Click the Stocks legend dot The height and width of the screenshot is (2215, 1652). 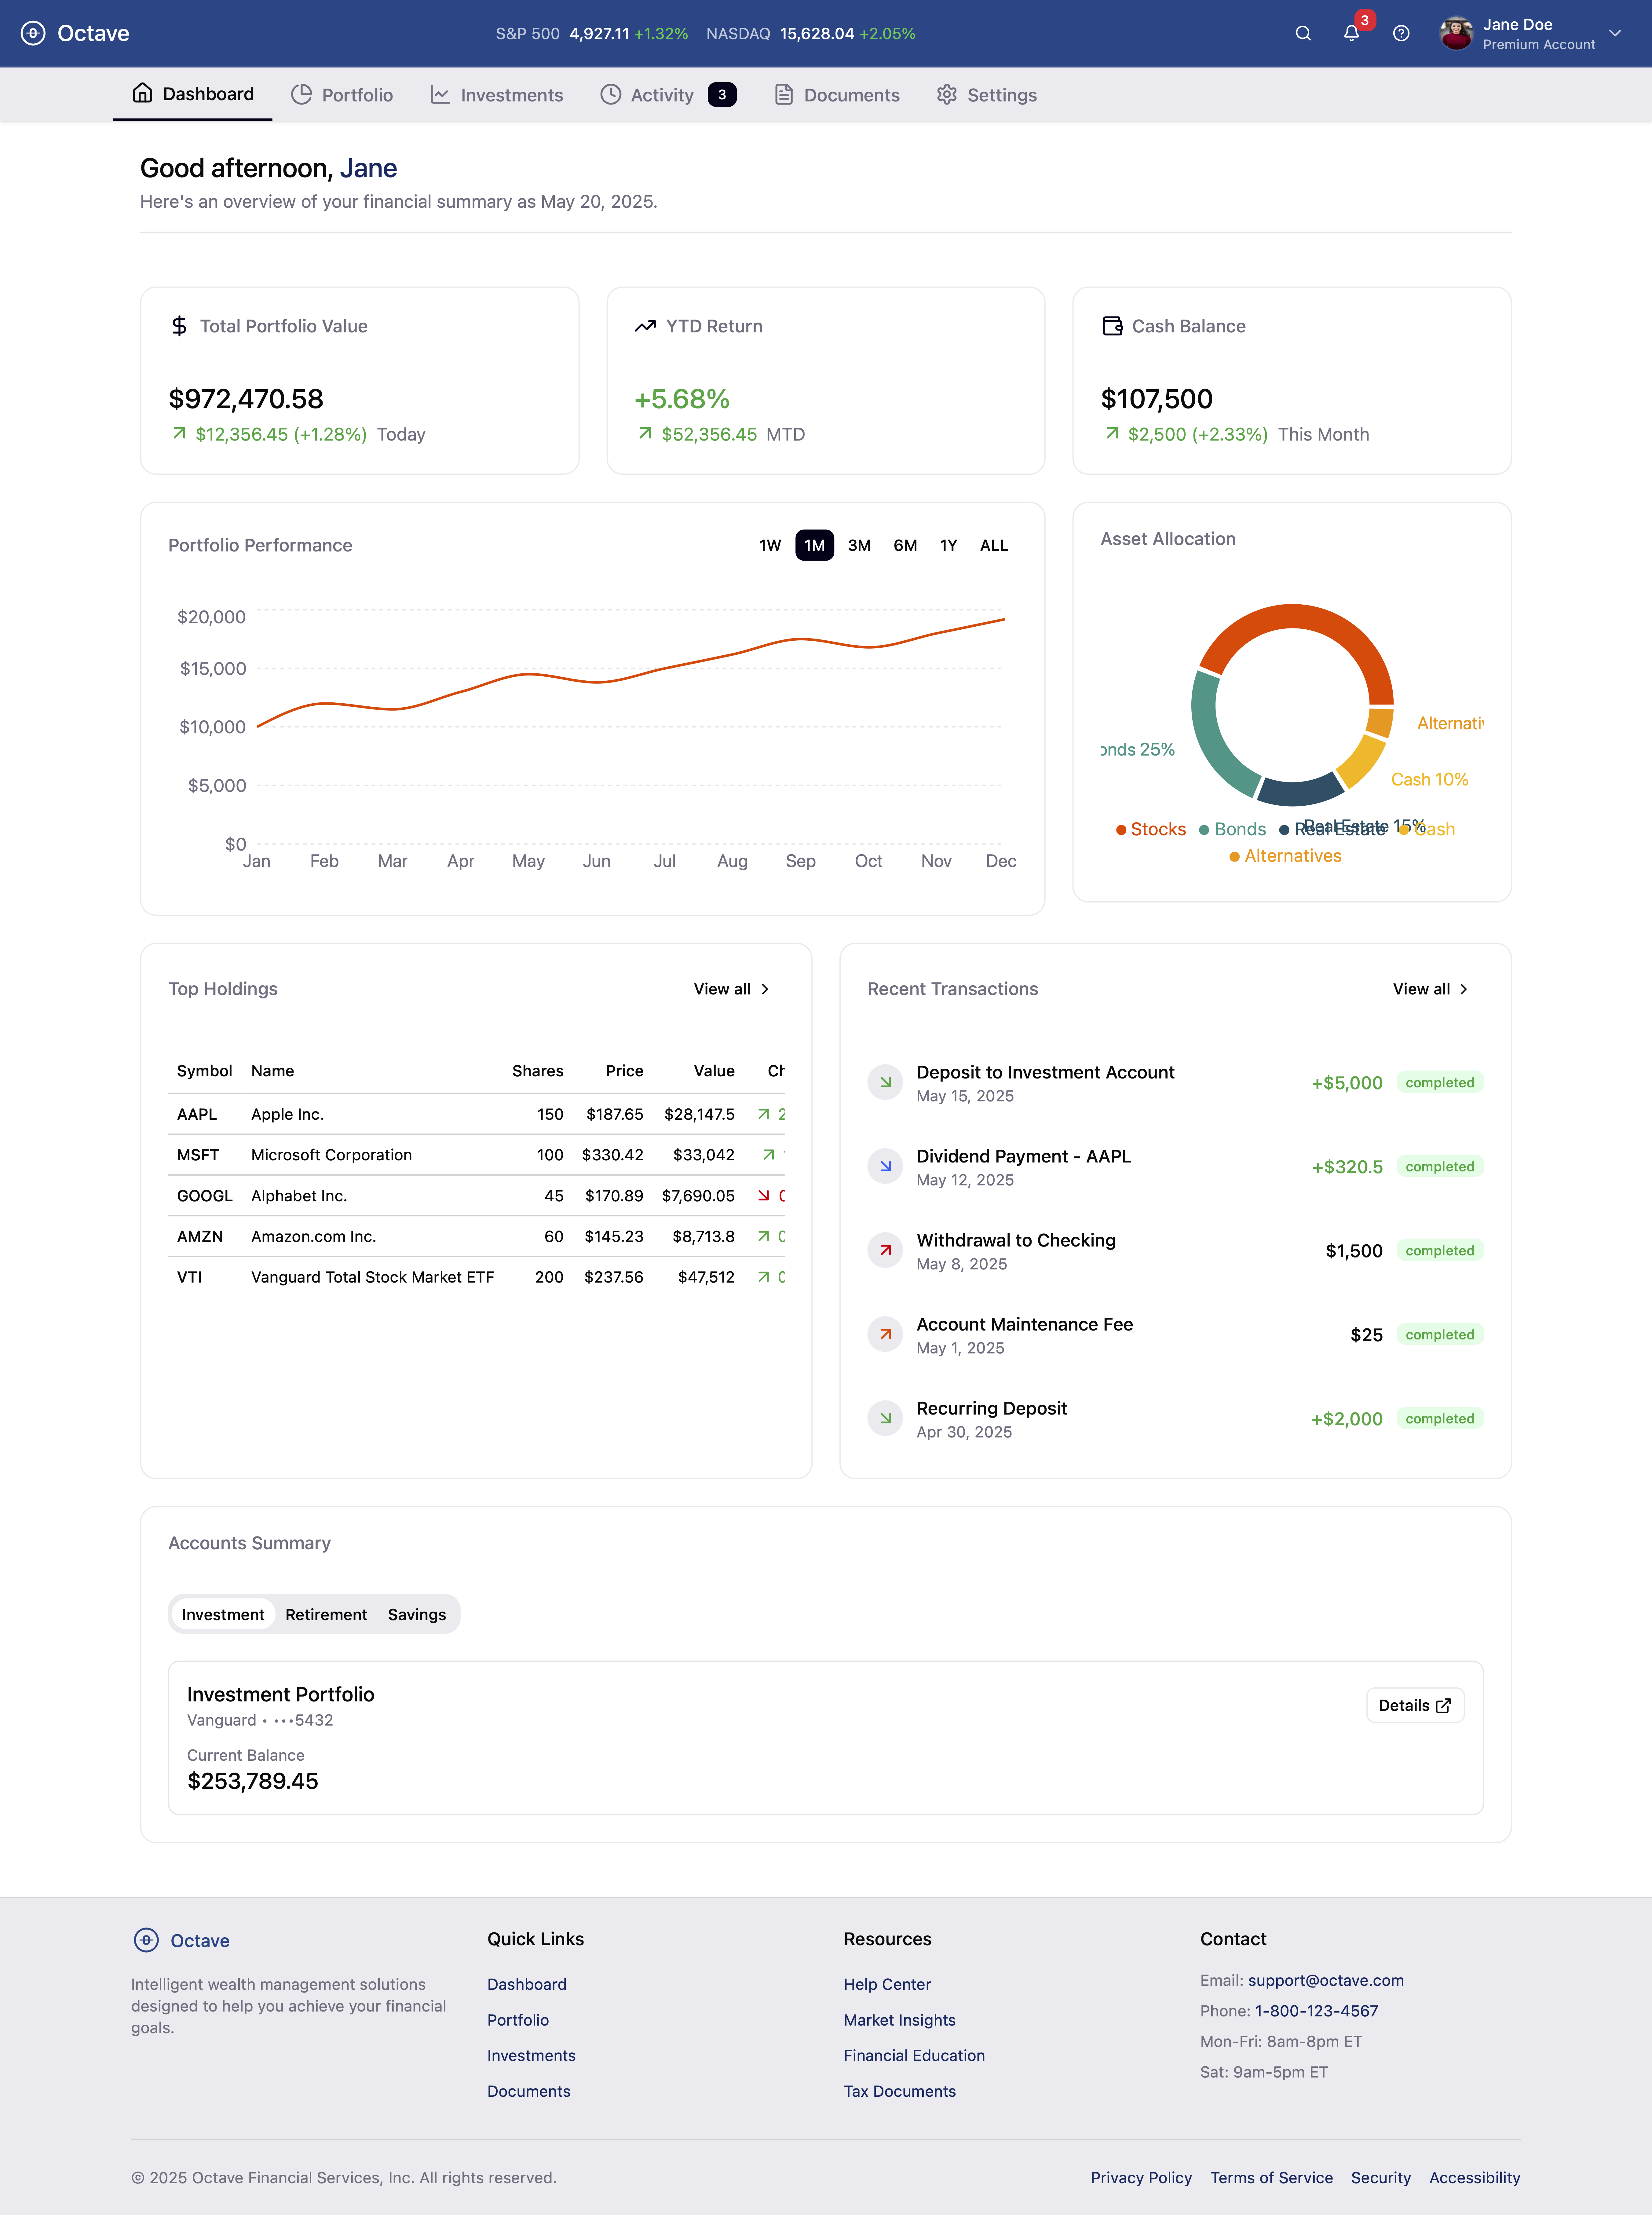click(1121, 830)
